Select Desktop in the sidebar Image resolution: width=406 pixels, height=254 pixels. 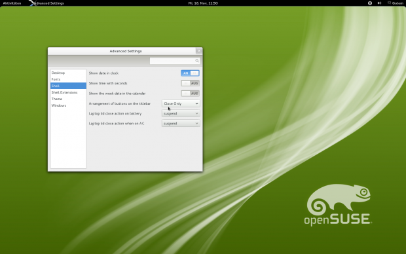[x=68, y=73]
